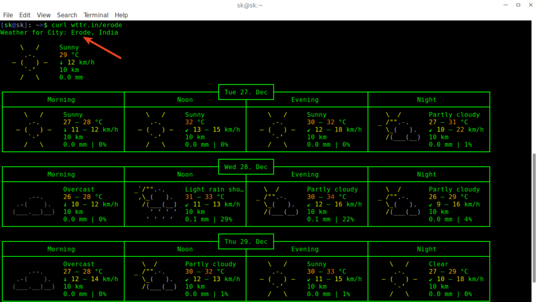Screen dimensions: 537x302
Task: Open the View menu
Action: [44, 15]
